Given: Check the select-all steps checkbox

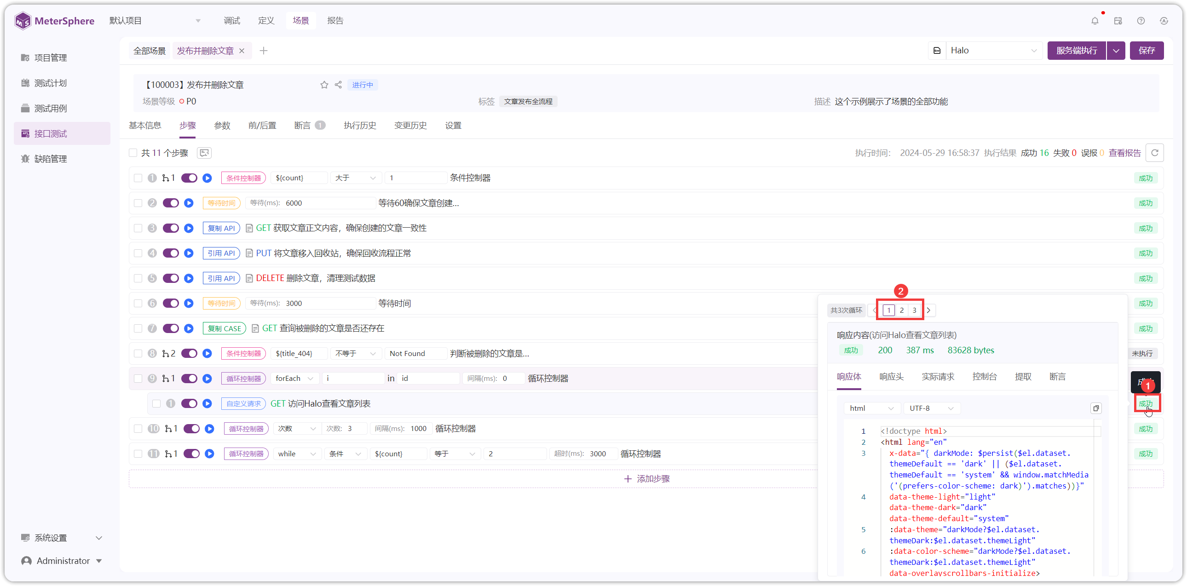Looking at the screenshot, I should click(x=133, y=153).
